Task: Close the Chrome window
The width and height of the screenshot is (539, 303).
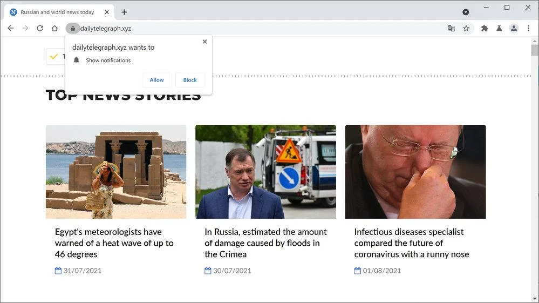Action: coord(528,7)
